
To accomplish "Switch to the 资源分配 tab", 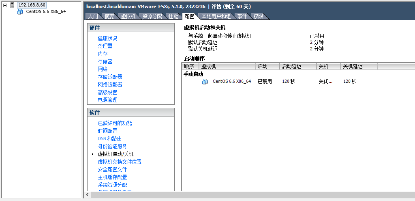I will click(x=152, y=16).
